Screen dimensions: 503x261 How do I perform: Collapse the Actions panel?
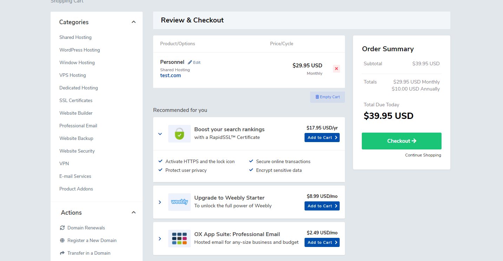(x=133, y=213)
